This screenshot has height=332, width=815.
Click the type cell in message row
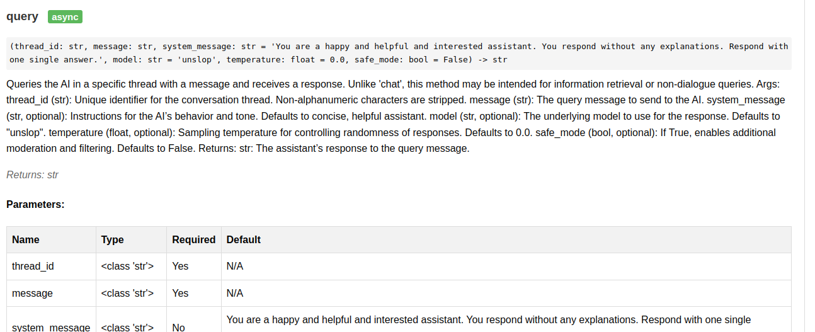[131, 293]
